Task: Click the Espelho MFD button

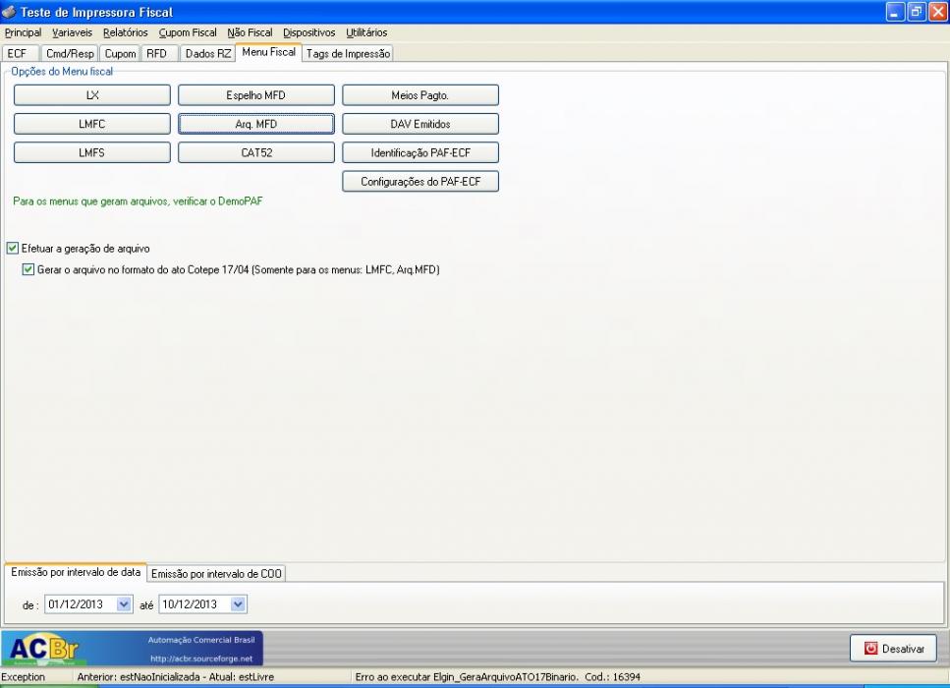Action: point(256,95)
